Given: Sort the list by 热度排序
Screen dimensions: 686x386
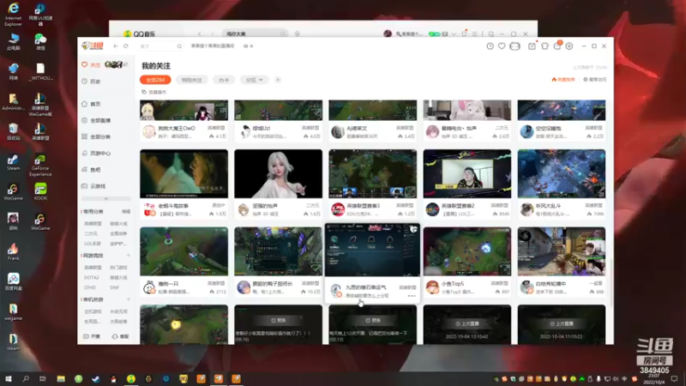Looking at the screenshot, I should (x=563, y=79).
